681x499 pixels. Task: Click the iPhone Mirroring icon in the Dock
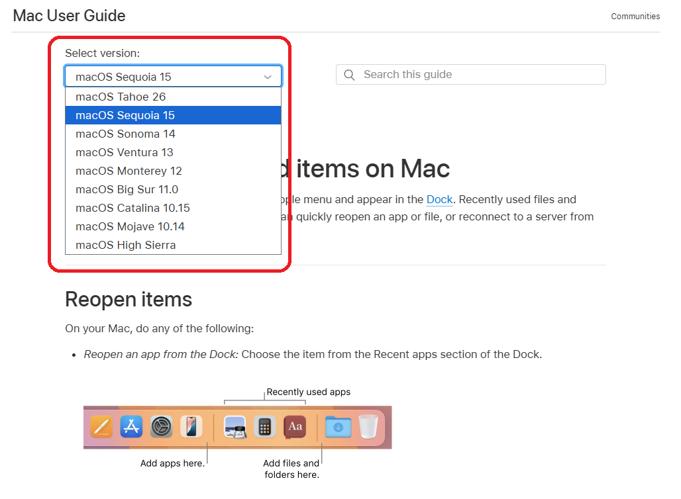pos(191,427)
